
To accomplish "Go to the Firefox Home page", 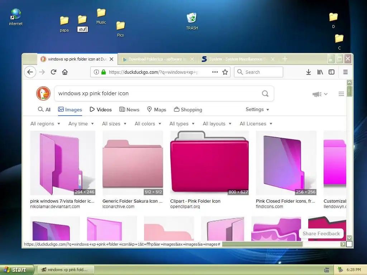I will coord(65,72).
